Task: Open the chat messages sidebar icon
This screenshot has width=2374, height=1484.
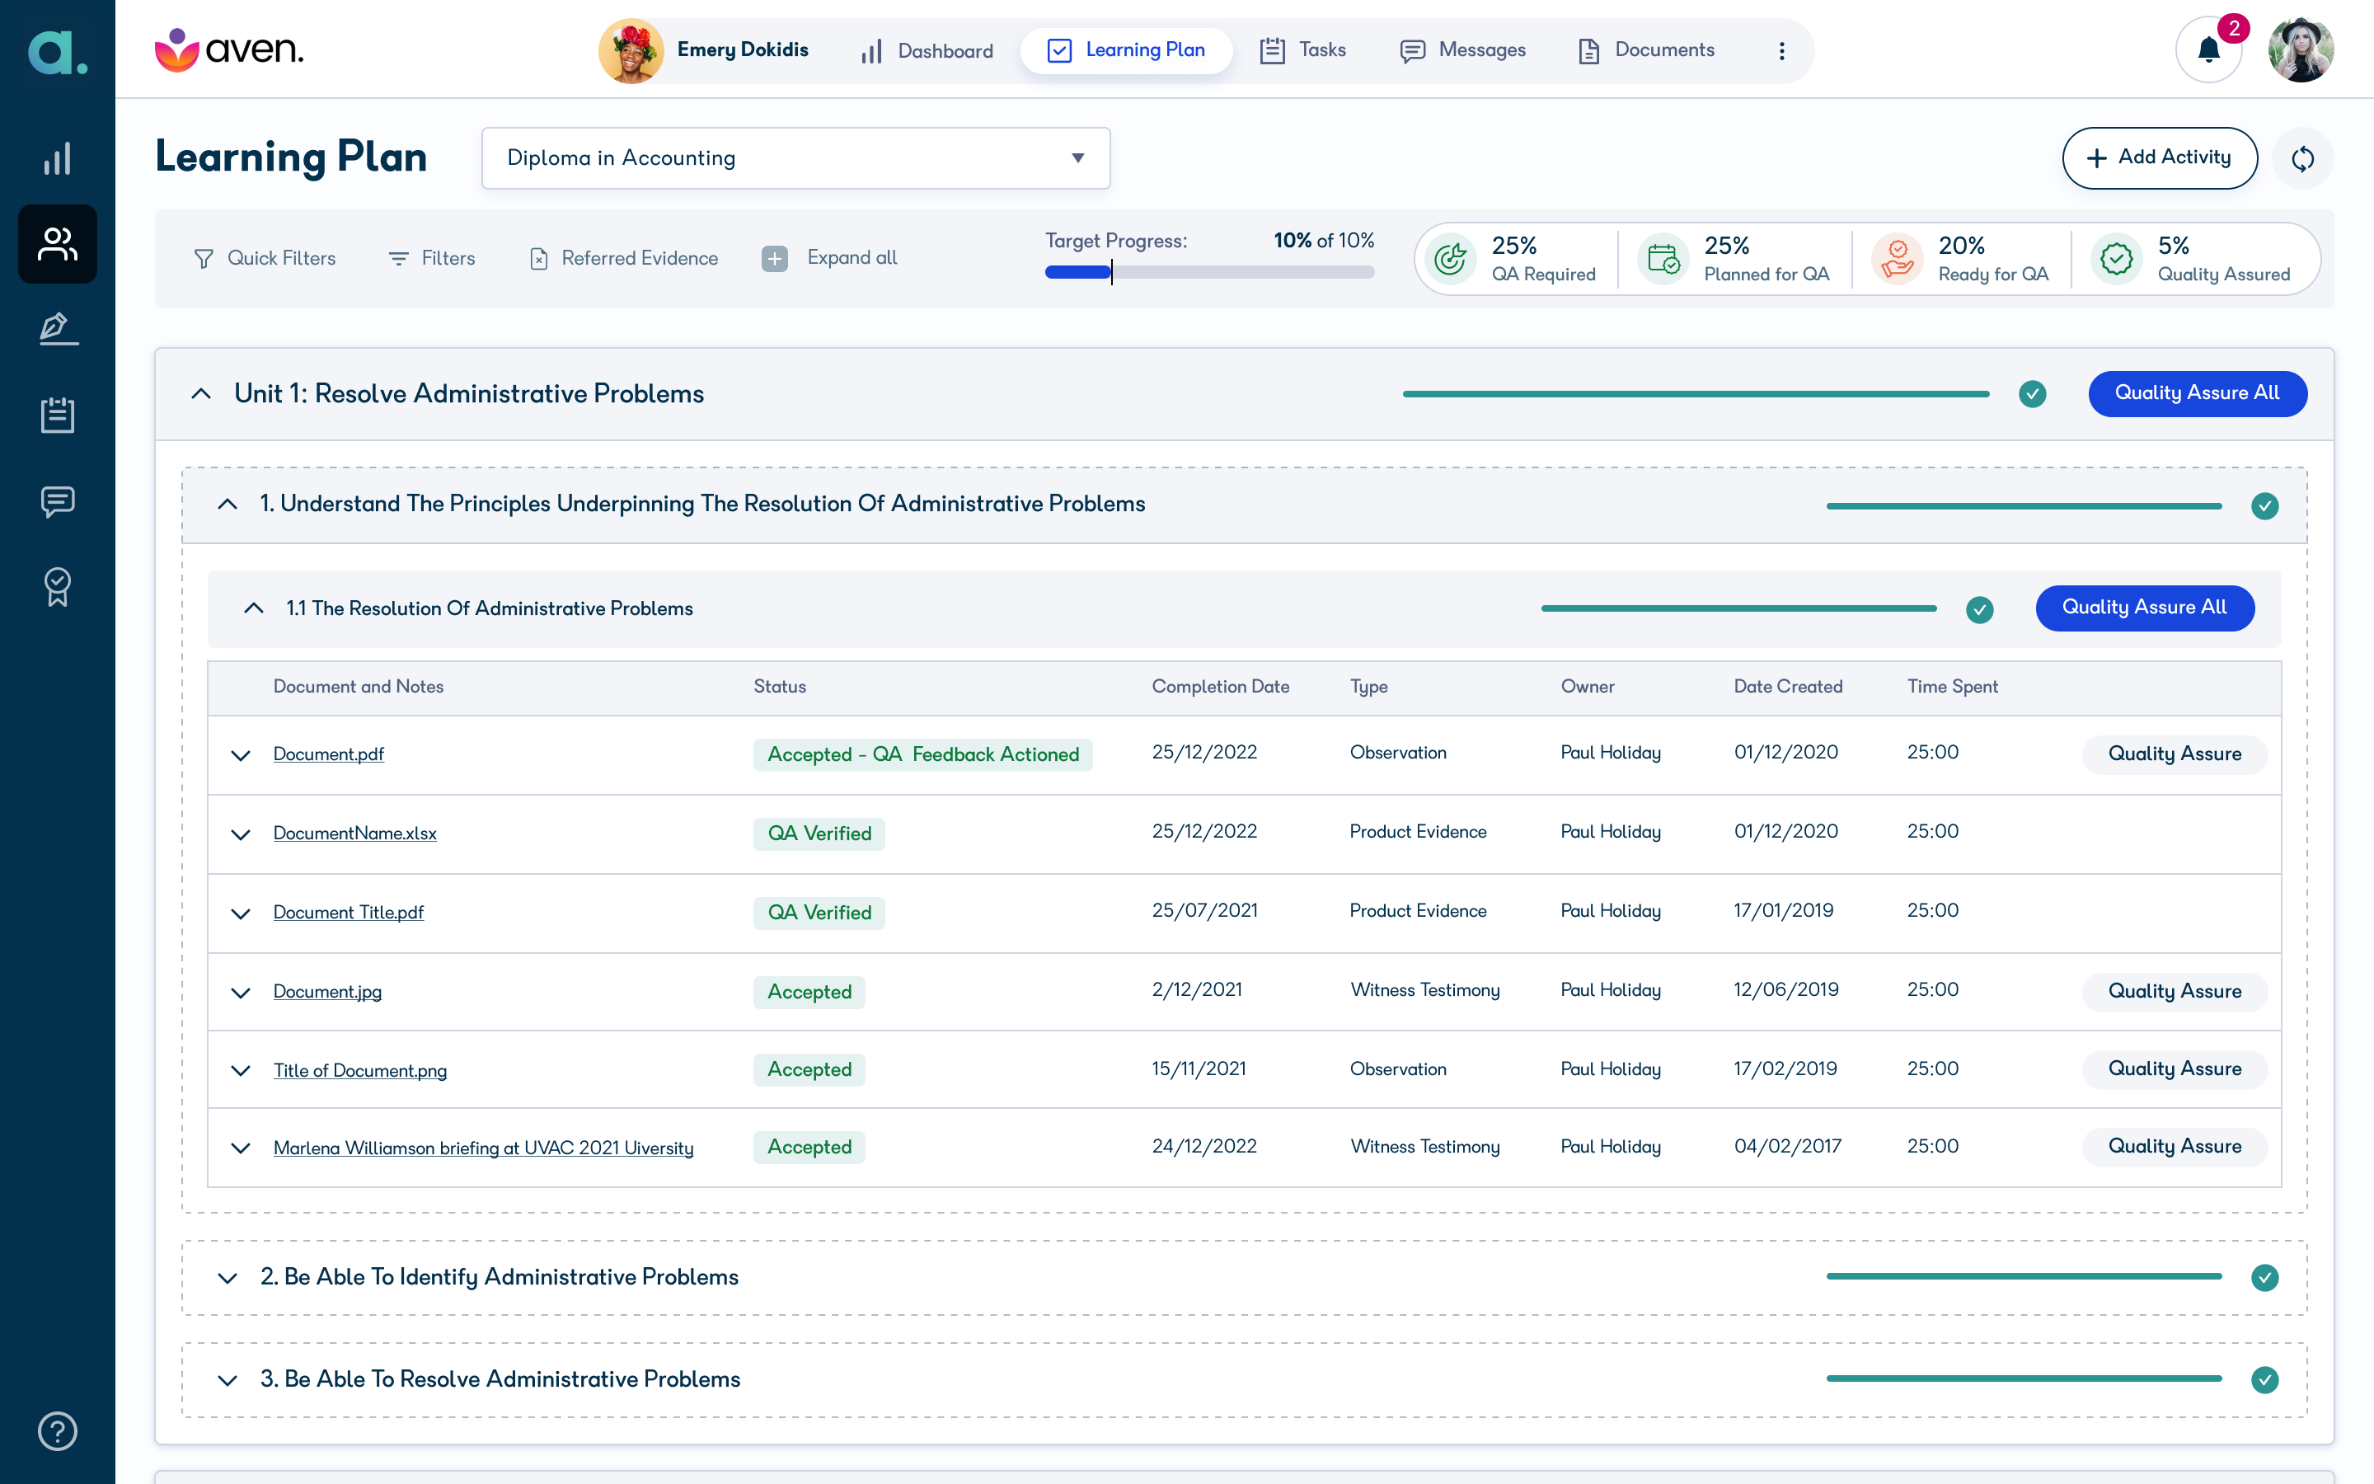Action: pyautogui.click(x=58, y=501)
